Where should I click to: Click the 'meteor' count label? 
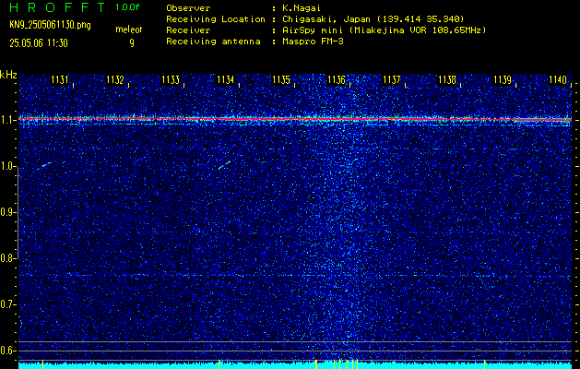click(129, 30)
